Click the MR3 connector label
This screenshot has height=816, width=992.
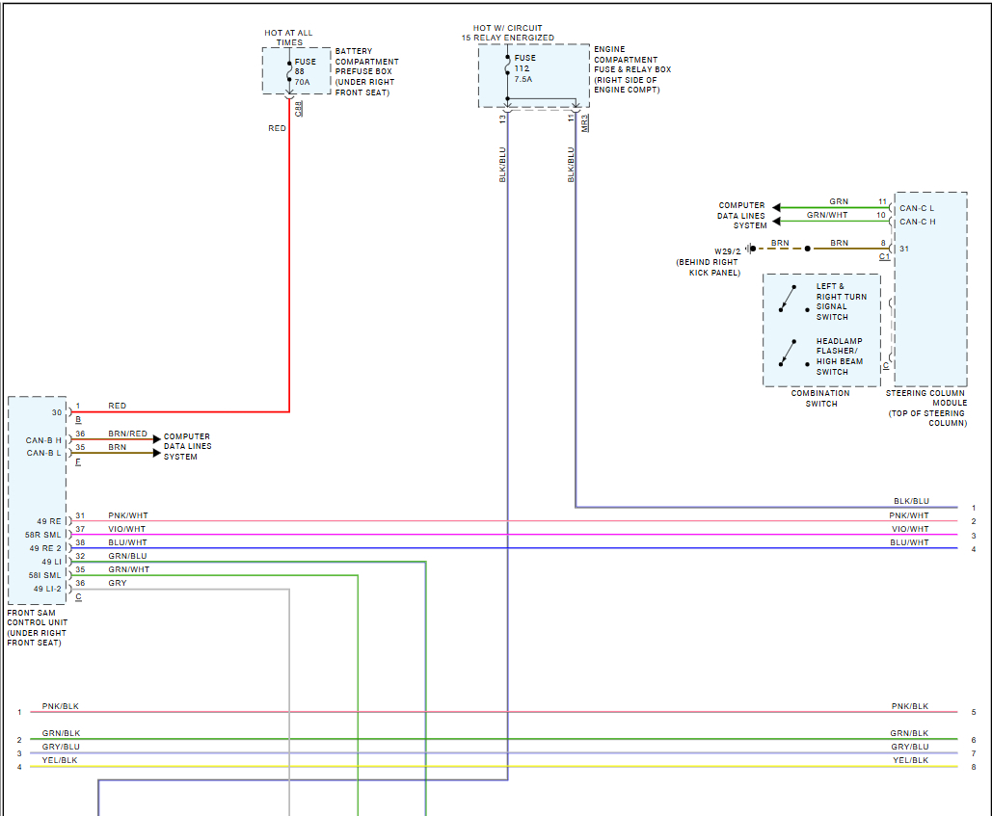click(x=585, y=122)
